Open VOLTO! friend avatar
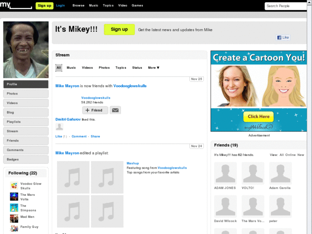 pos(253,173)
